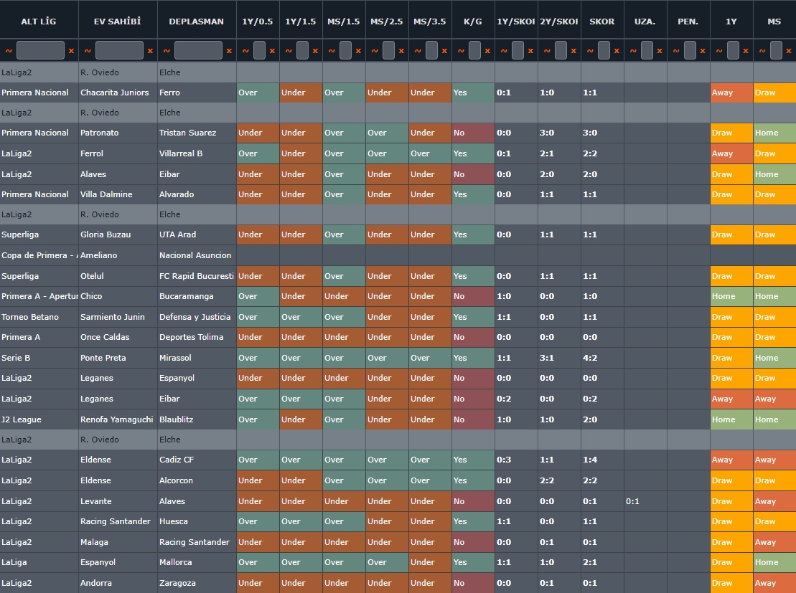Clear the MS/1.5 filter with its x icon
Viewport: 796px width, 593px height.
coord(358,51)
